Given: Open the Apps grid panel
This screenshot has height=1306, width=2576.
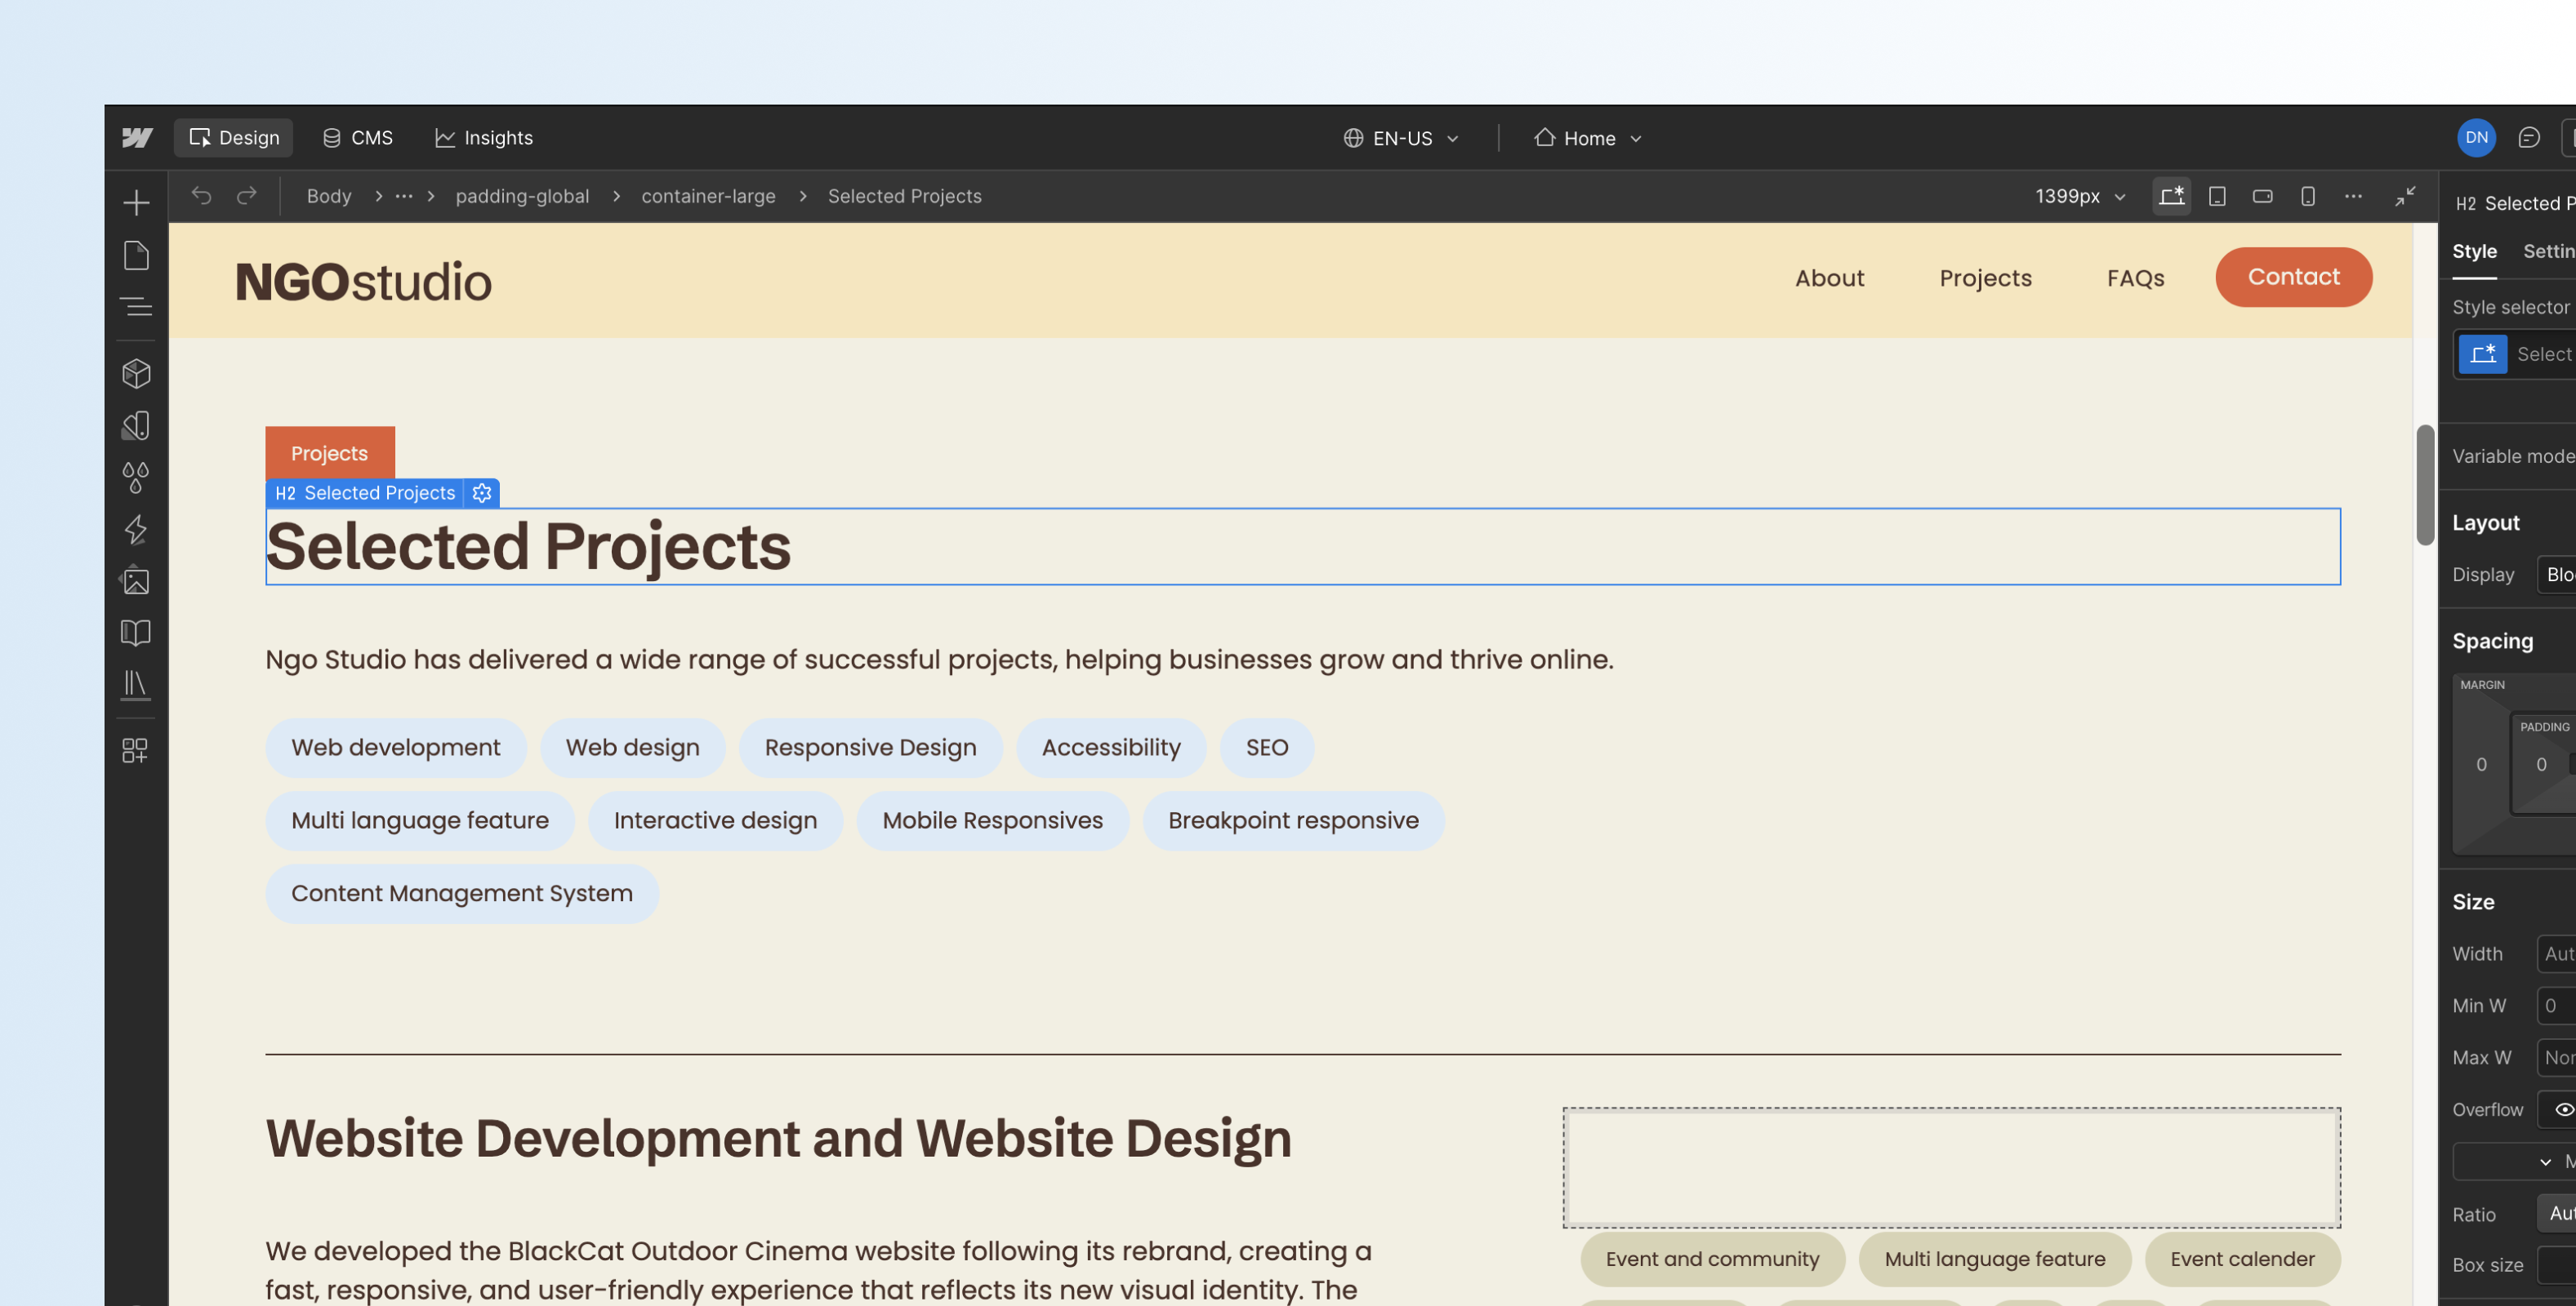Looking at the screenshot, I should [135, 750].
